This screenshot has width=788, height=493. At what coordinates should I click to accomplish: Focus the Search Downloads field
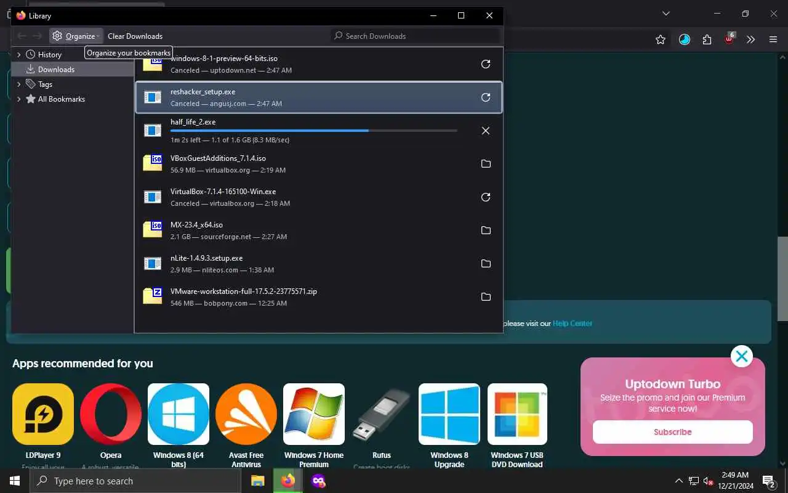416,36
